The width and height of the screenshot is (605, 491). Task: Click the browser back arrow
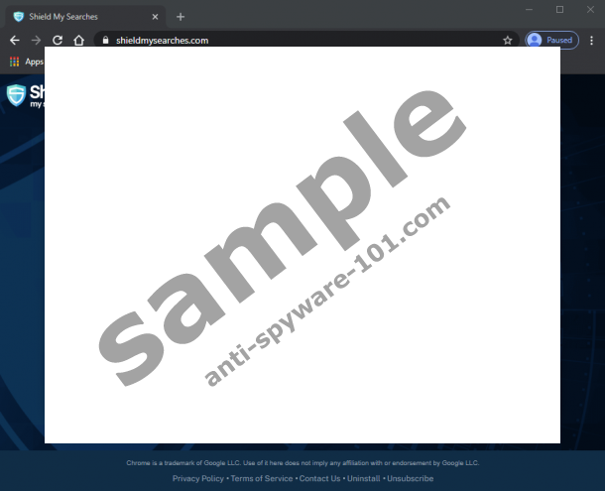(14, 41)
